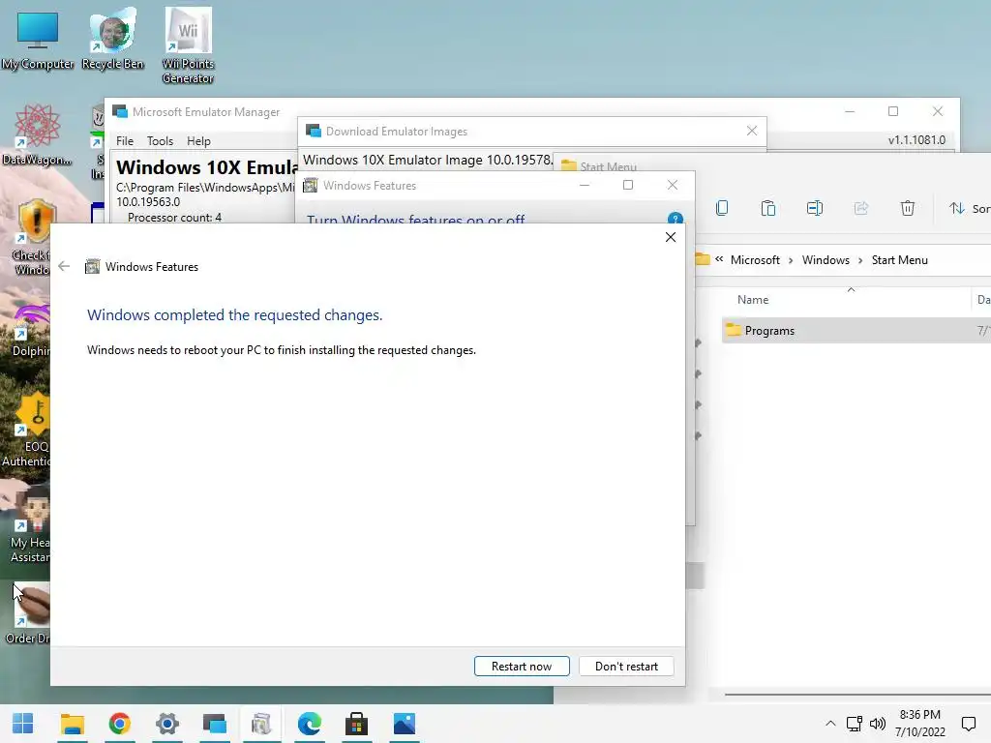Click the Share icon in File Explorer toolbar
Image resolution: width=991 pixels, height=743 pixels.
point(860,208)
